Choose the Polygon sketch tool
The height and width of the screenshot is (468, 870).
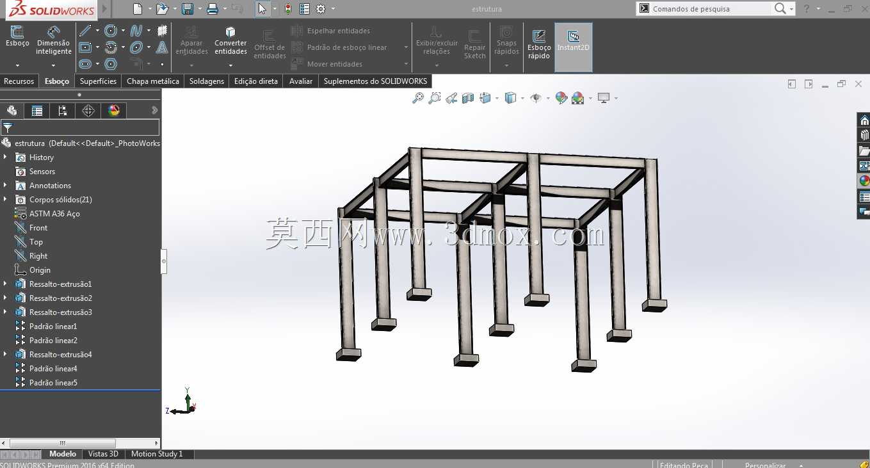click(111, 64)
